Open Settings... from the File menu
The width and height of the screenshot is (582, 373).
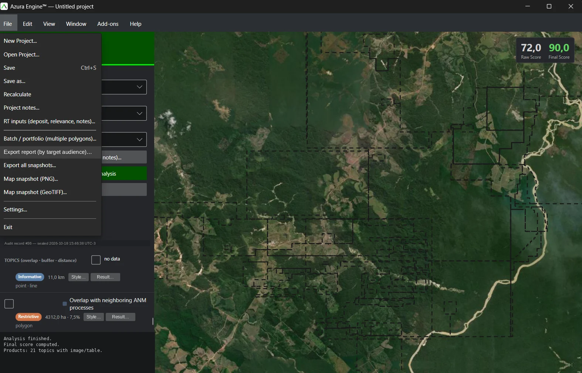click(51, 209)
